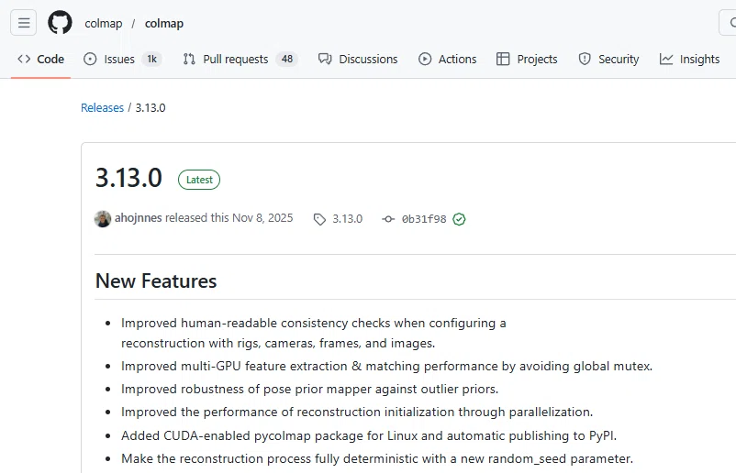Image resolution: width=736 pixels, height=473 pixels.
Task: Open the Projects tab
Action: [527, 59]
